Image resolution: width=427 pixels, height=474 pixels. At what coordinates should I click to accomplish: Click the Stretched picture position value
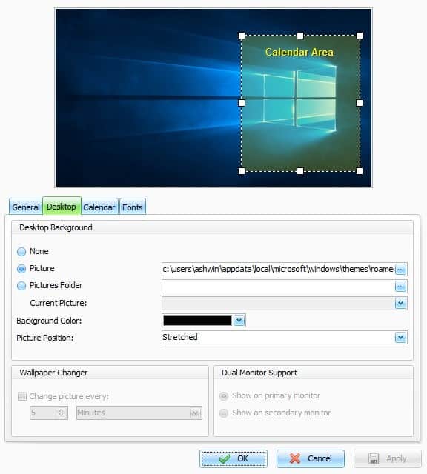pyautogui.click(x=180, y=337)
